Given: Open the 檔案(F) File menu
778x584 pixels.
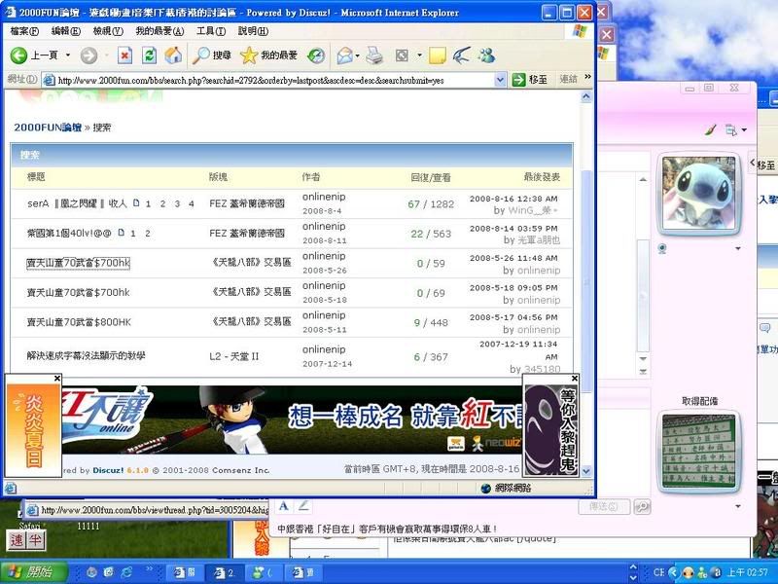Looking at the screenshot, I should (23, 31).
